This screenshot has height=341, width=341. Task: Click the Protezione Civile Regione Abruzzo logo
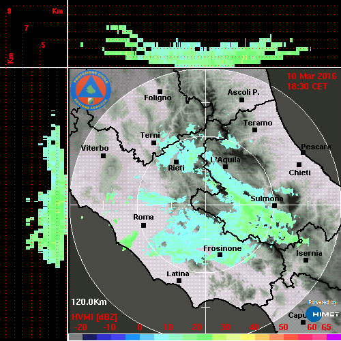91,90
